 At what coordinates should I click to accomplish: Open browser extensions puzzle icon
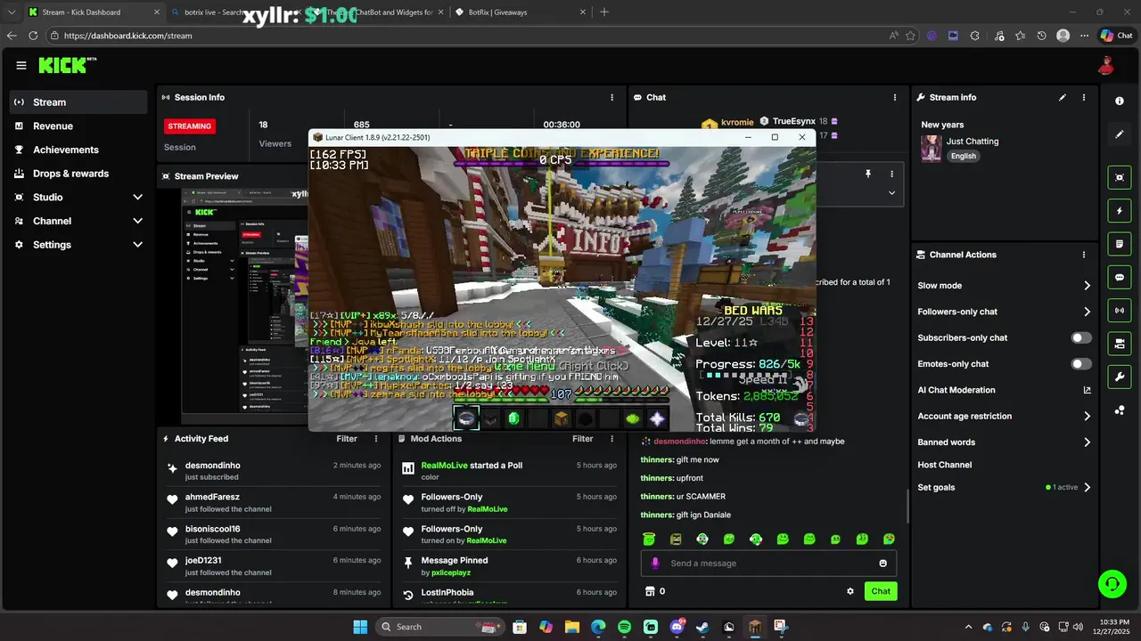(x=974, y=36)
